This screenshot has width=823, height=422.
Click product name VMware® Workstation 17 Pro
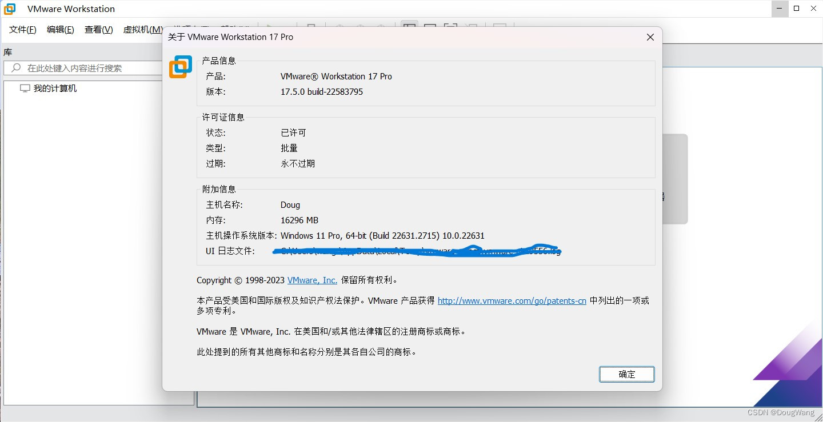click(x=336, y=77)
